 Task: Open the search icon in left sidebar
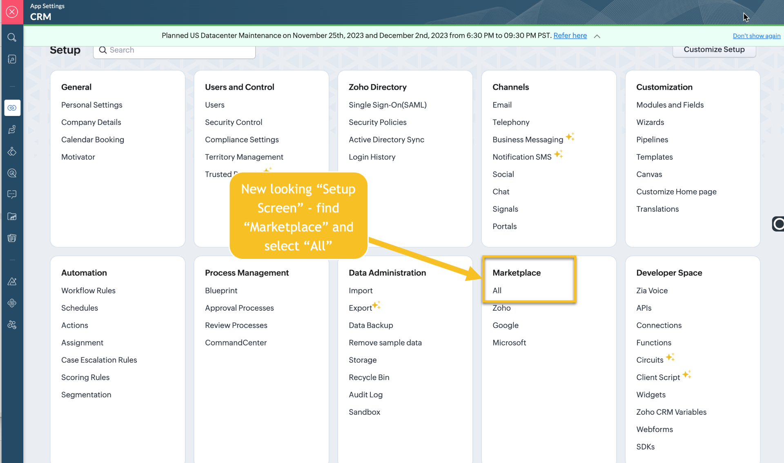[12, 38]
